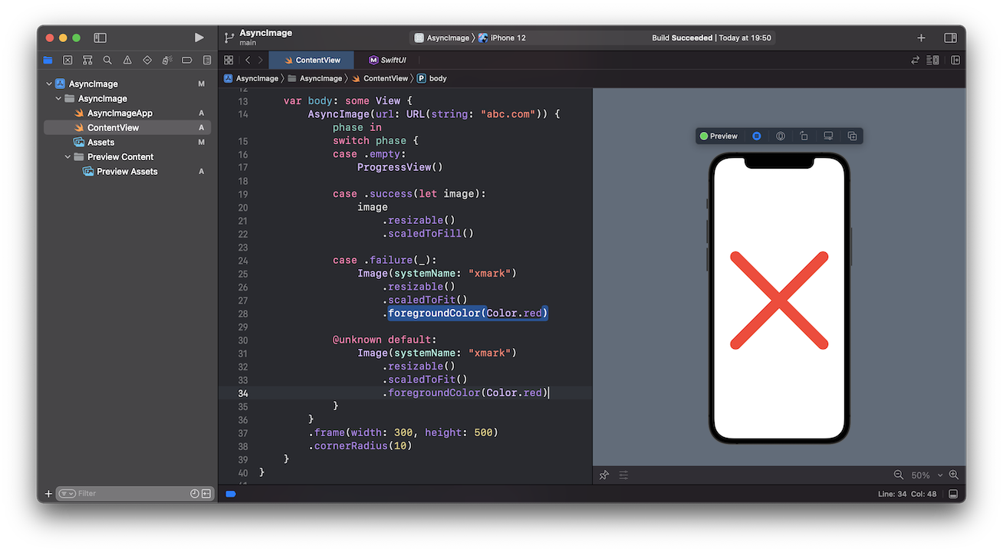The width and height of the screenshot is (1003, 552).
Task: Click .cornerRadius(10) on line 38
Action: [360, 446]
